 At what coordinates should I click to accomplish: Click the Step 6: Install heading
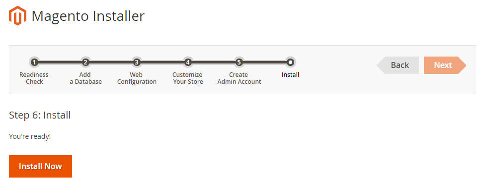point(40,115)
